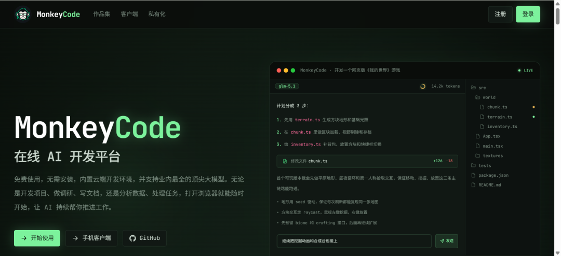
Task: Click the yellow window dot in demo
Action: pos(286,70)
